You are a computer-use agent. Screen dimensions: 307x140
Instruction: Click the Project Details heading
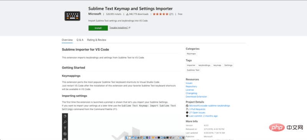tap(195, 102)
